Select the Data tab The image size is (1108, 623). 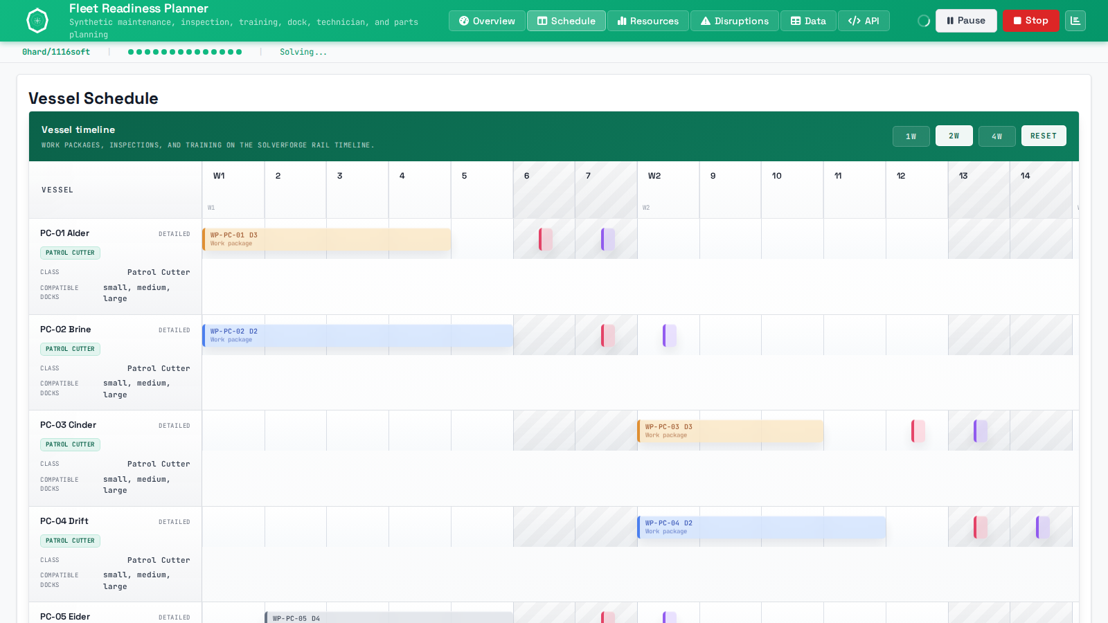pyautogui.click(x=808, y=21)
